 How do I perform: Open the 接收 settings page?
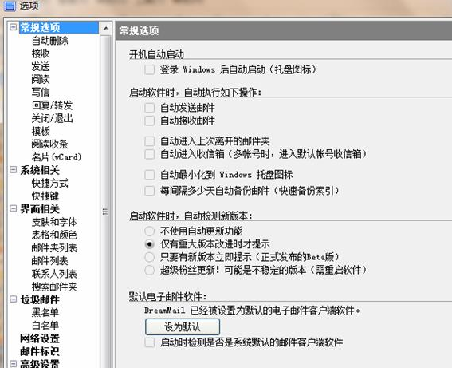[41, 53]
